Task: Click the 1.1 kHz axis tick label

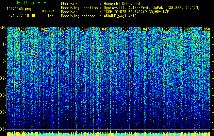Action: [3, 44]
